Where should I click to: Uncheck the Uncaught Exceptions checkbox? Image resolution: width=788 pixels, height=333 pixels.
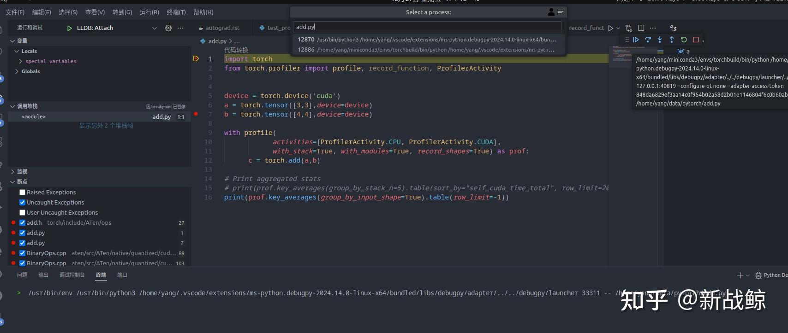click(x=22, y=203)
